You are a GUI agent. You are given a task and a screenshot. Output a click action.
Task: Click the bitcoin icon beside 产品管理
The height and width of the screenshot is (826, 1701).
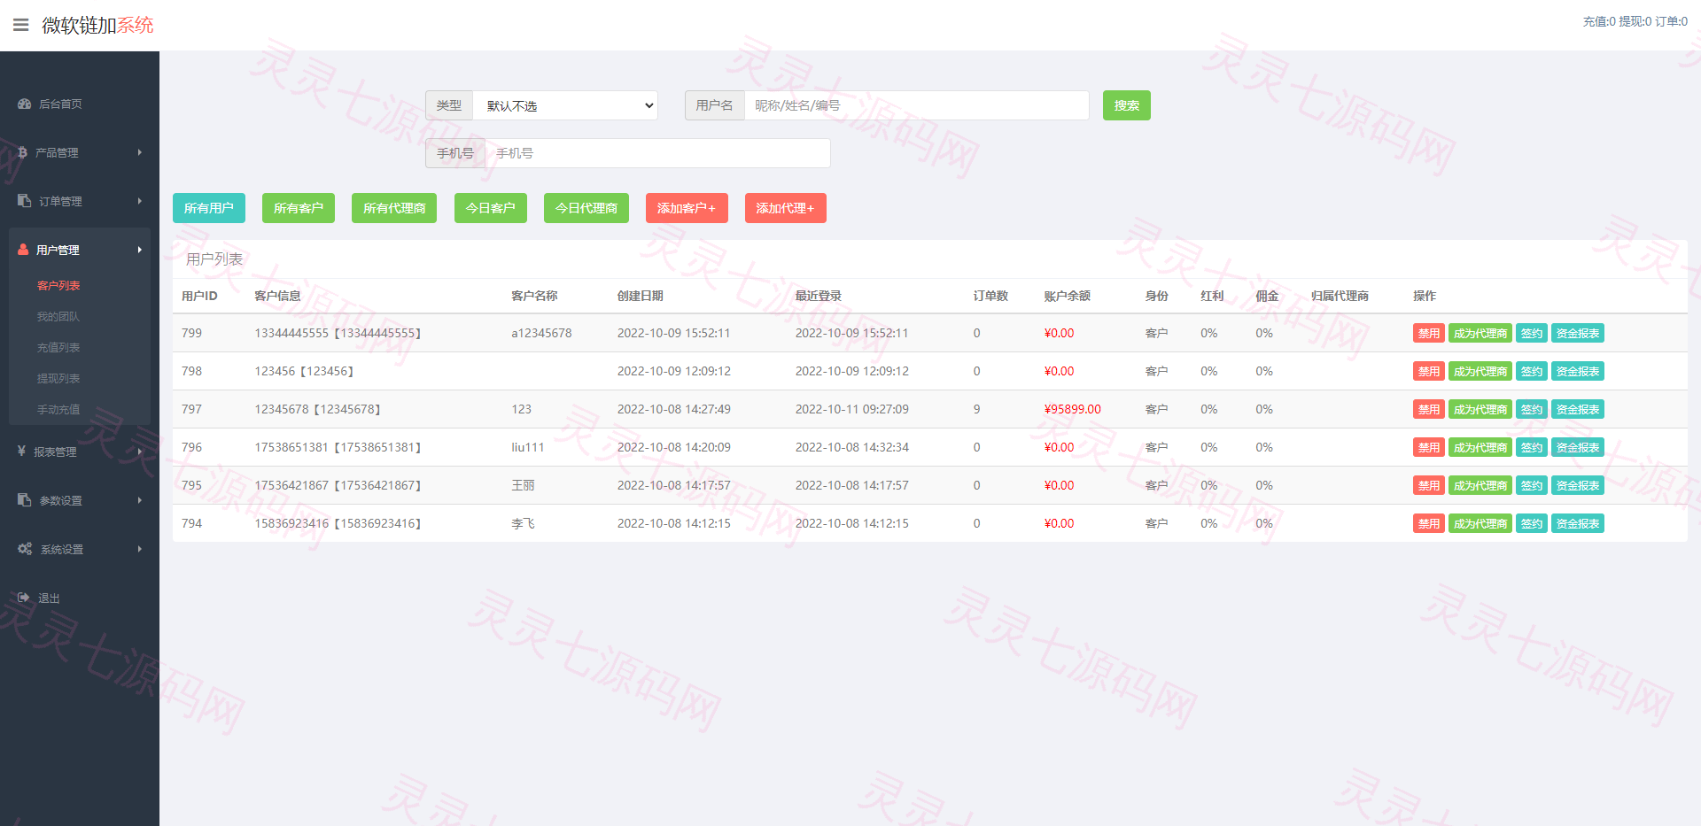point(23,152)
